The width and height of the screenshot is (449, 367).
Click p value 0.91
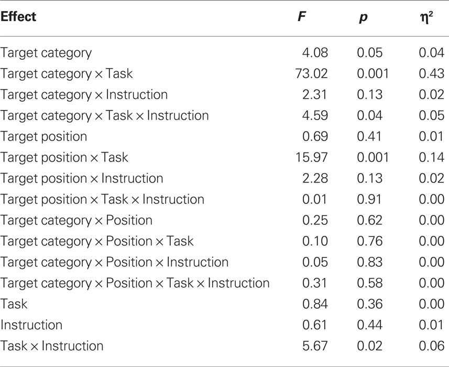point(369,199)
